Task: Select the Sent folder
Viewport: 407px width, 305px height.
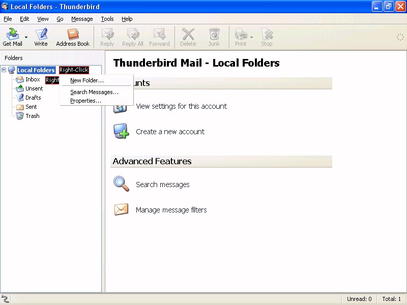Action: (x=31, y=107)
